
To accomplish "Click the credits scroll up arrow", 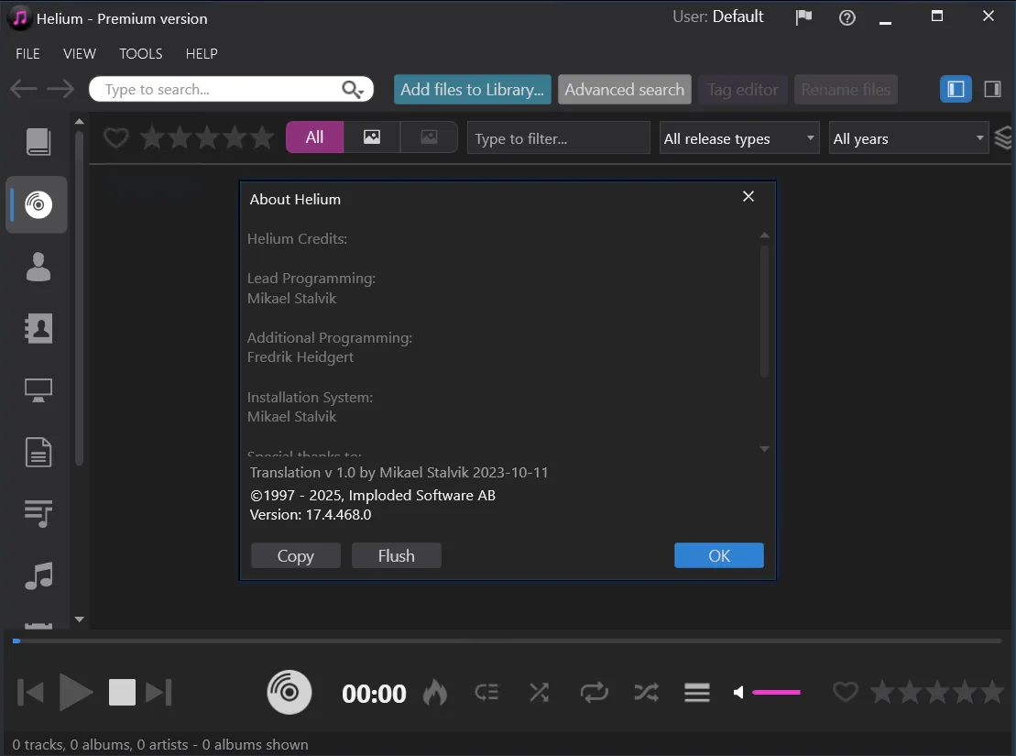I will 765,236.
